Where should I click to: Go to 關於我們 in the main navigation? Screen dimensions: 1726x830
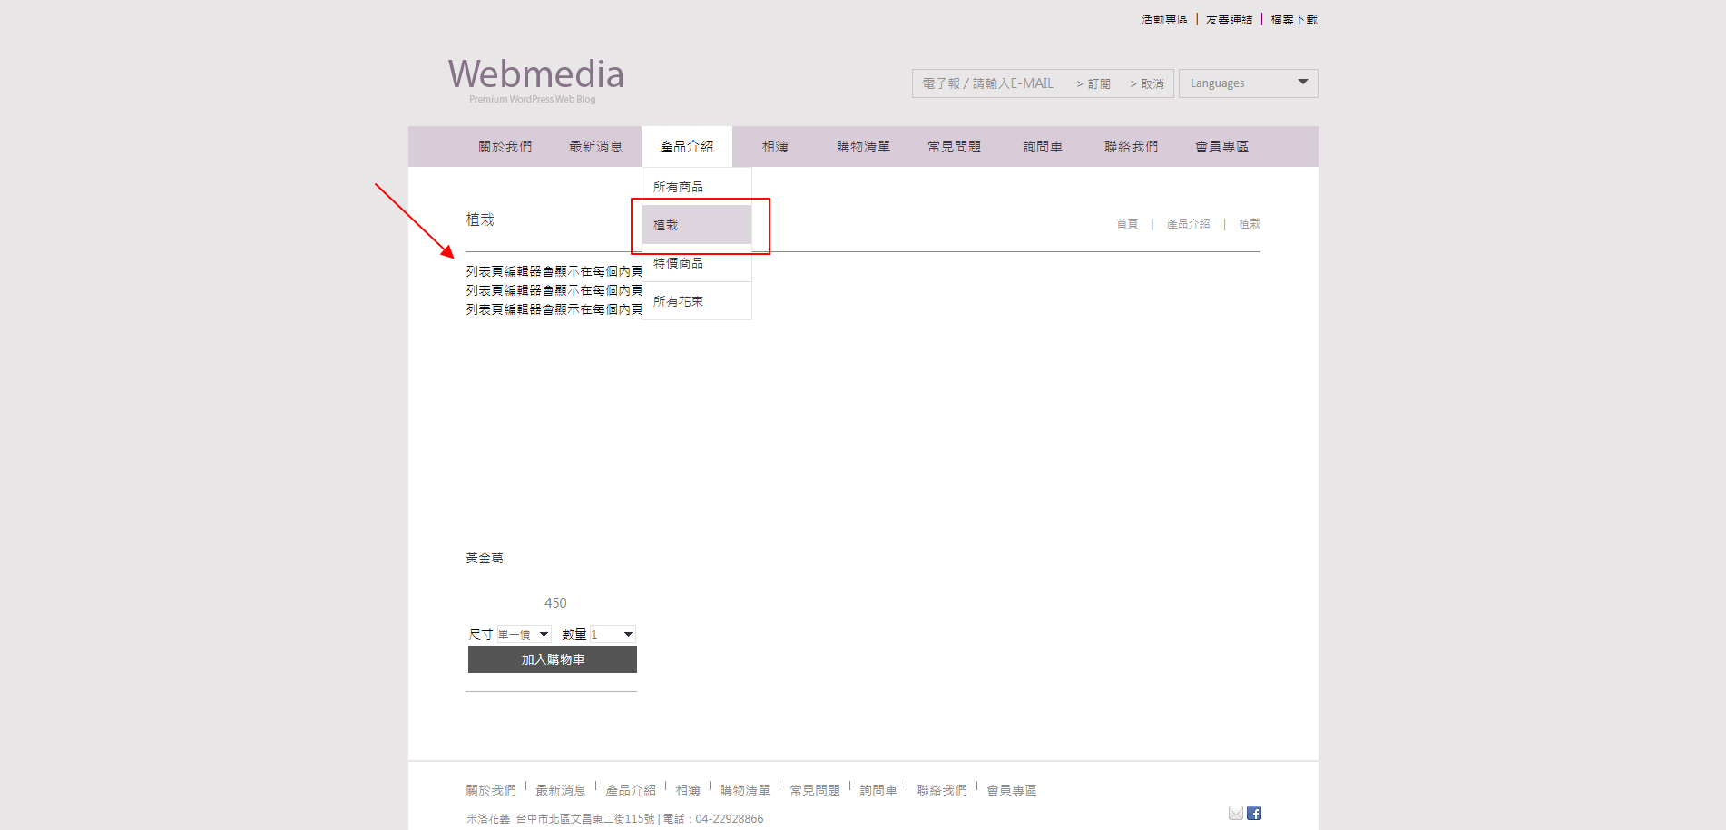(505, 147)
